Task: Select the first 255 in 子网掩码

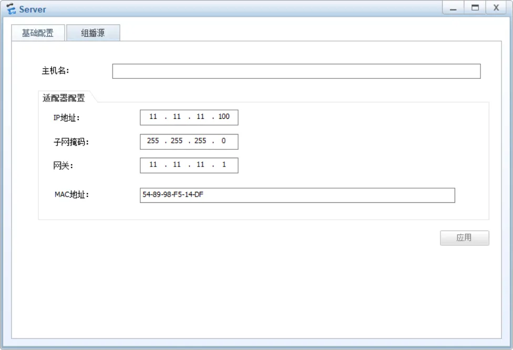Action: click(x=153, y=141)
